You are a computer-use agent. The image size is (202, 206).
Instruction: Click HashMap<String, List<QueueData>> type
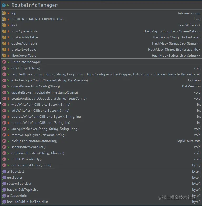(172, 31)
